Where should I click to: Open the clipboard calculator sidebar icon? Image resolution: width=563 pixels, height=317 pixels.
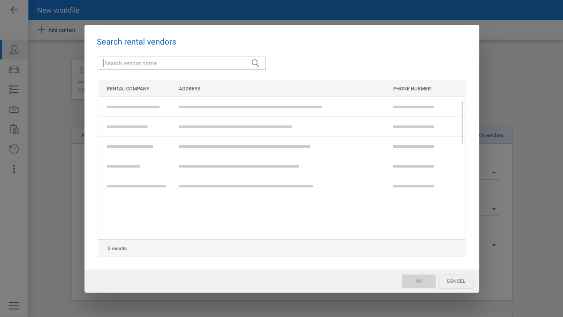[14, 129]
